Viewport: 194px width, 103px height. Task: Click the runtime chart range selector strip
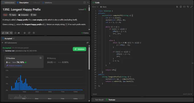pos(46,97)
